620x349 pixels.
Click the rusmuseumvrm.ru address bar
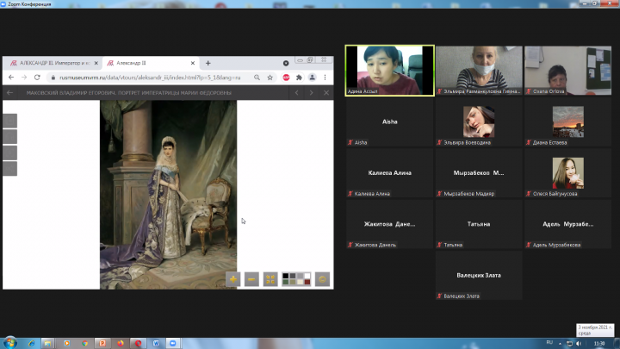coord(150,78)
